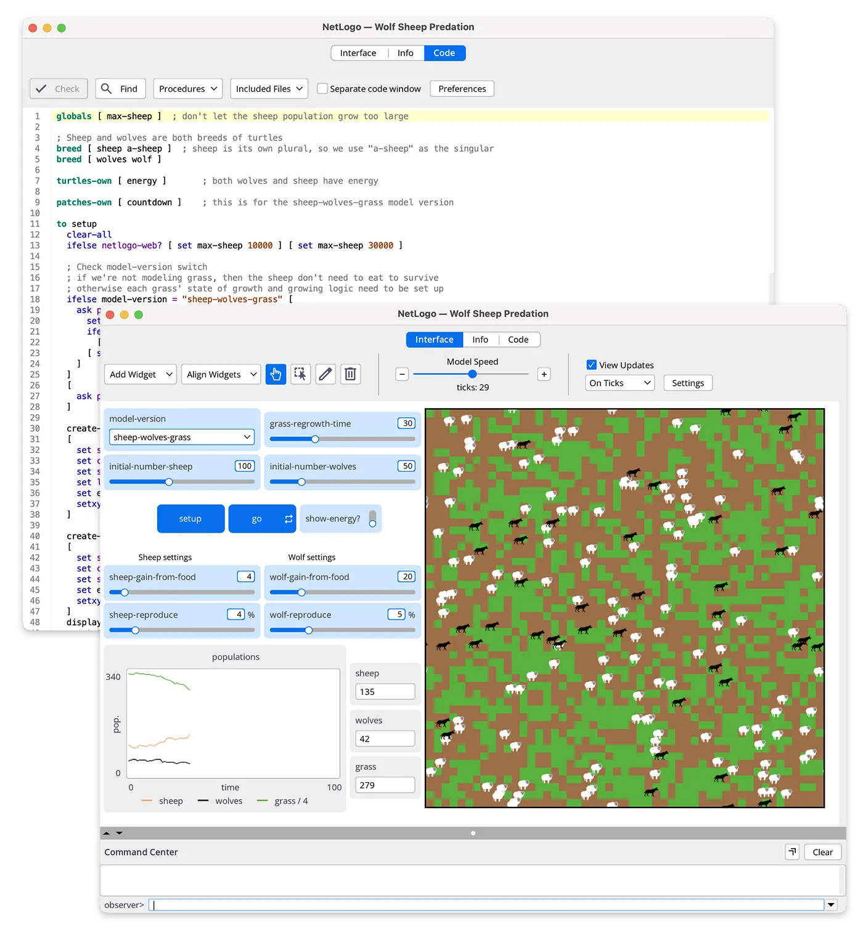The width and height of the screenshot is (863, 932).
Task: Expand the Procedures dropdown
Action: [188, 89]
